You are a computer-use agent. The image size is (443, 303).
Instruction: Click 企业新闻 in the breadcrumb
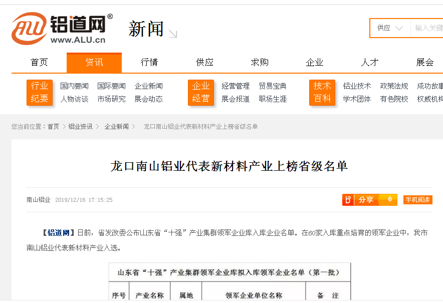[116, 127]
